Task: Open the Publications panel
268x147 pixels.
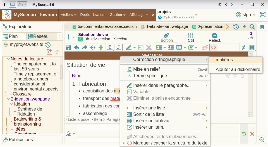Action: [x=21, y=140]
